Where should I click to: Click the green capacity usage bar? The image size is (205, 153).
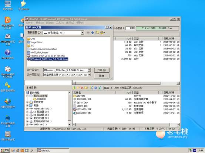[157, 28]
